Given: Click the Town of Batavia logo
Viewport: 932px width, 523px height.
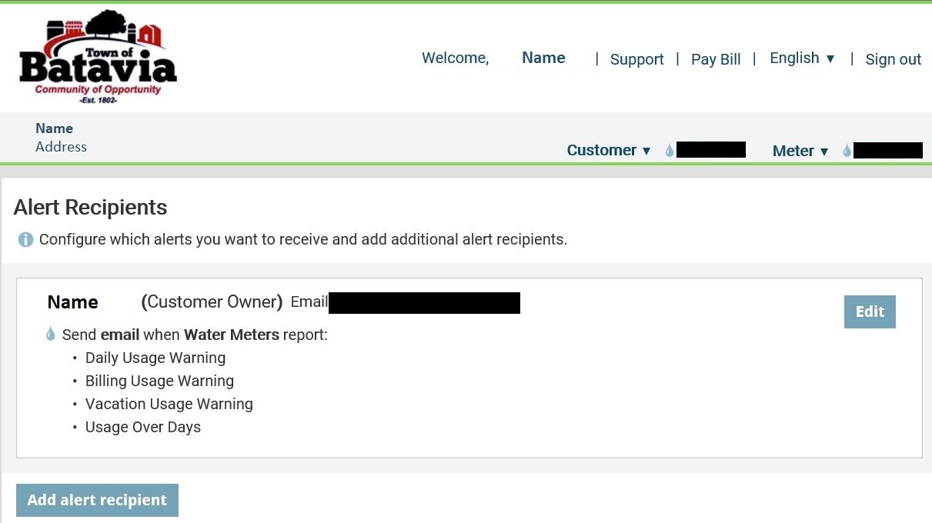Looking at the screenshot, I should pyautogui.click(x=98, y=57).
